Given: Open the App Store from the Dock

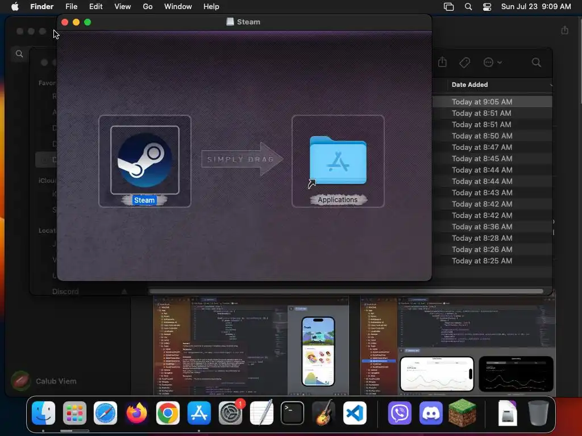Looking at the screenshot, I should click(199, 413).
